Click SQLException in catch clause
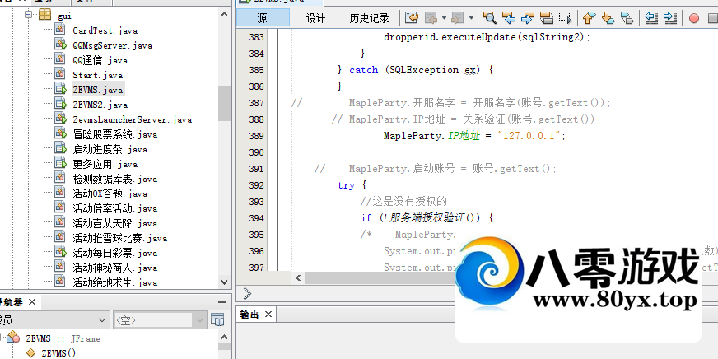Viewport: 718px width, 359px height. tap(424, 70)
